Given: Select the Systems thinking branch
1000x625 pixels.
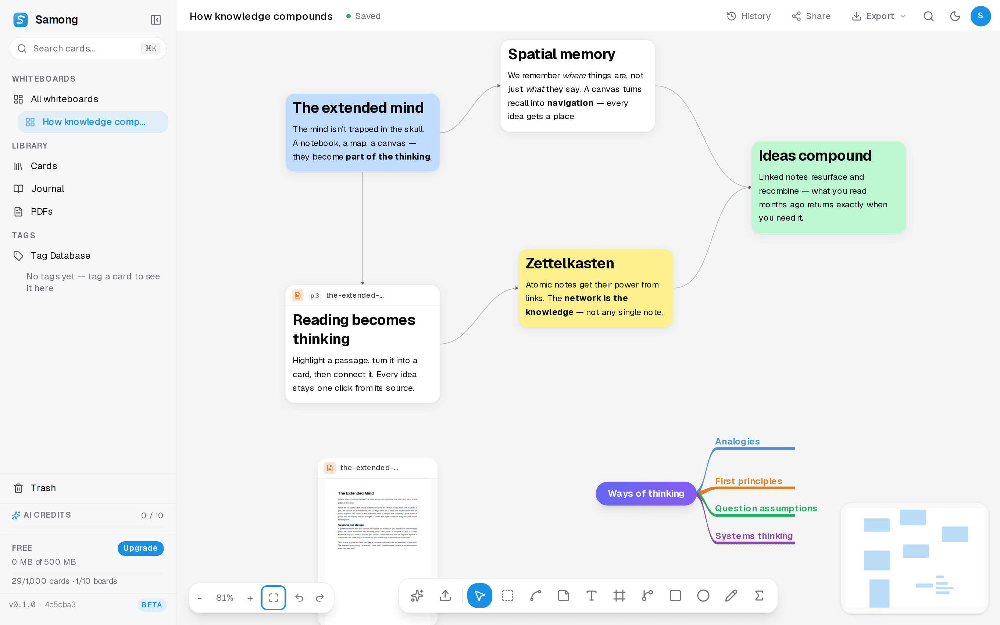Looking at the screenshot, I should [754, 536].
